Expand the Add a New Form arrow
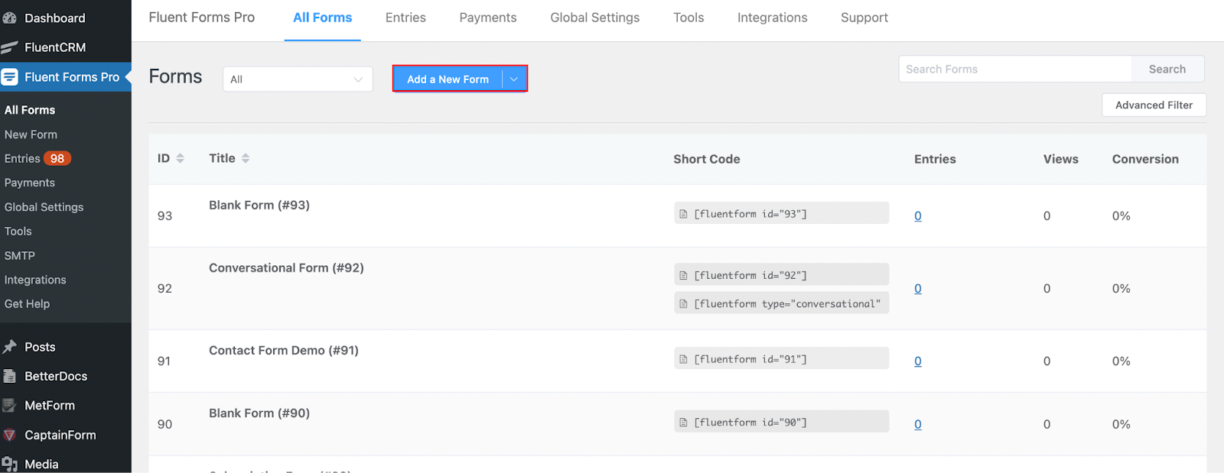The height and width of the screenshot is (473, 1224). click(x=514, y=79)
